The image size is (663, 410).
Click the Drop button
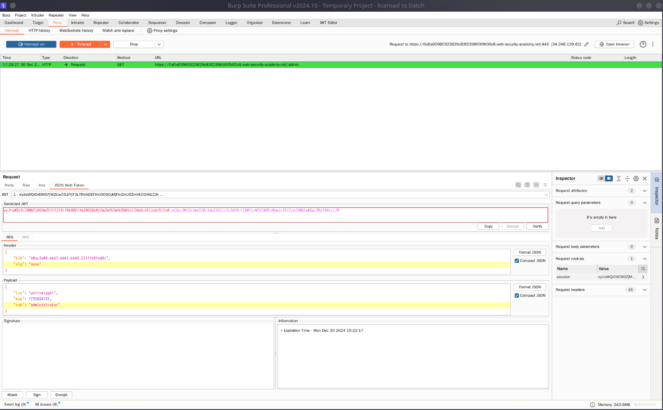pos(134,44)
